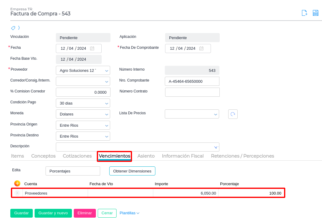Open the Condición Pago dropdown

pyautogui.click(x=107, y=103)
